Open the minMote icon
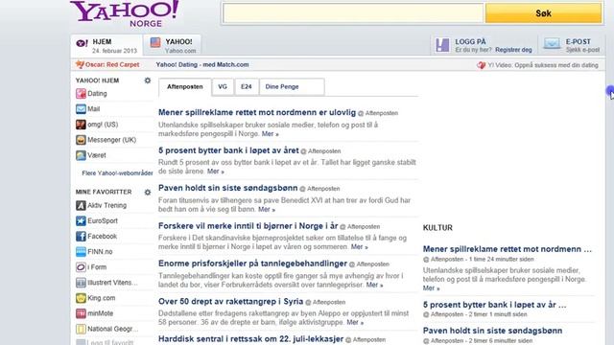Viewport: 614px width, 345px height. (81, 313)
